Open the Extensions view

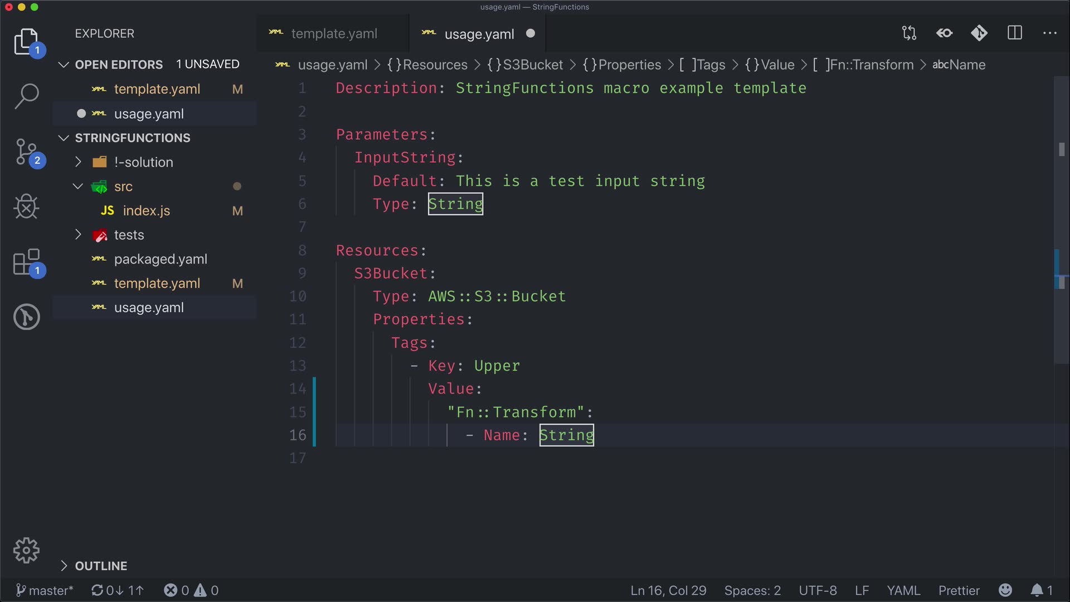pyautogui.click(x=26, y=262)
